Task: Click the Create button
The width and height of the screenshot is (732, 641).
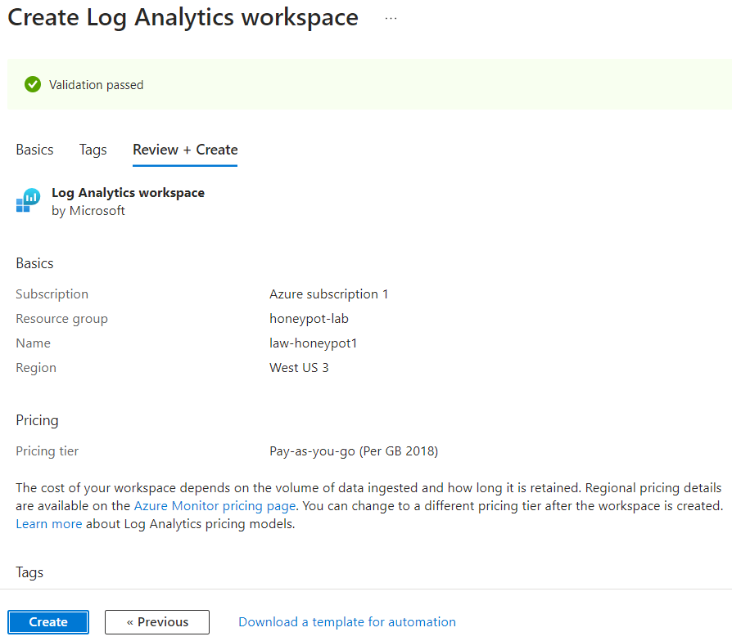Action: coord(47,621)
